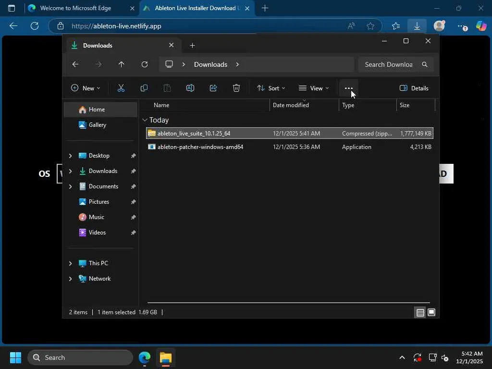492x369 pixels.
Task: Click the Copy icon in Explorer toolbar
Action: tap(144, 88)
